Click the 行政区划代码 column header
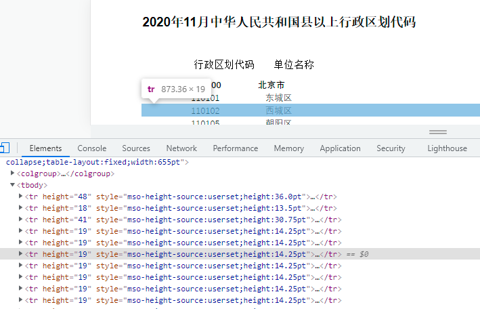 pyautogui.click(x=224, y=64)
